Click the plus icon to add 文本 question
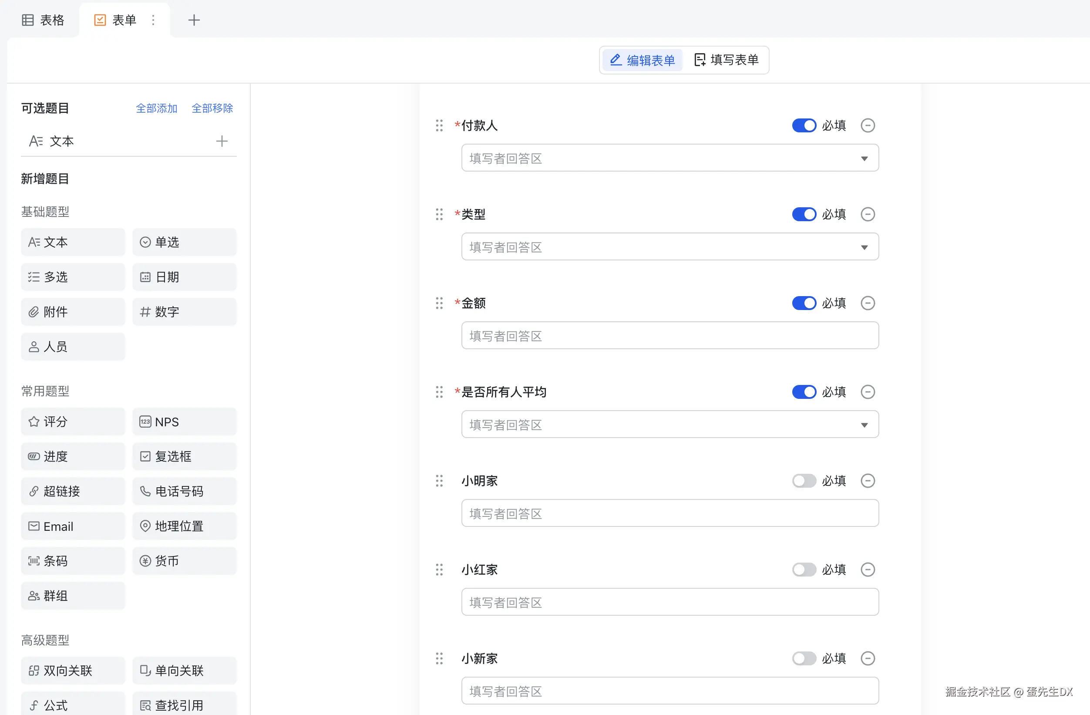This screenshot has width=1090, height=715. click(x=222, y=141)
